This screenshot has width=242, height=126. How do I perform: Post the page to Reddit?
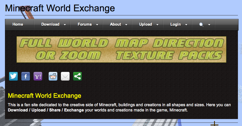click(x=53, y=76)
